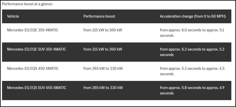The height and width of the screenshot is (107, 236).
Task: Select Mercedes-EQ EQE 350 4MATIC cell
Action: tap(33, 30)
